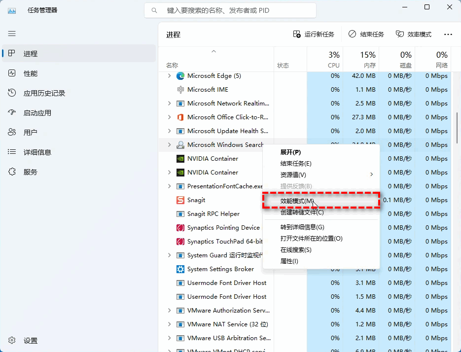Select the VMware USB Arbitration Service row
The width and height of the screenshot is (461, 352).
pyautogui.click(x=305, y=338)
